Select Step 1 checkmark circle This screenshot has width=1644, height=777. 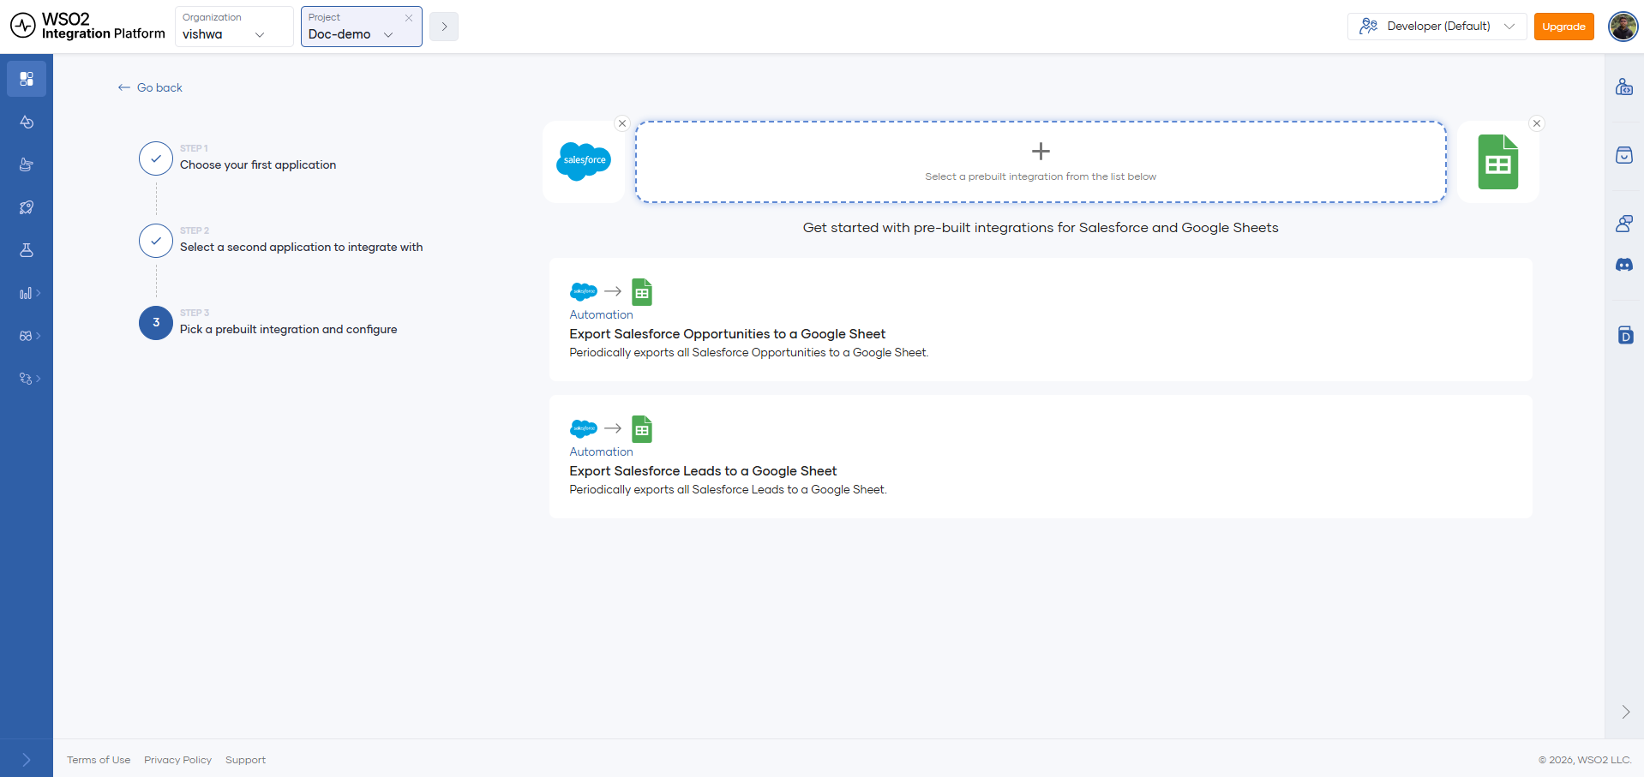pos(156,158)
